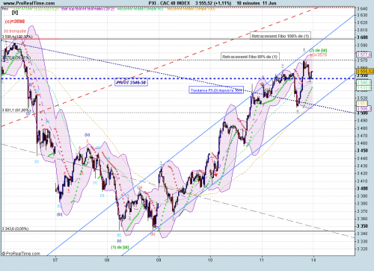Screen dimensions: 374x271
Task: Click the 3 600 price axis value
Action: [x=362, y=37]
